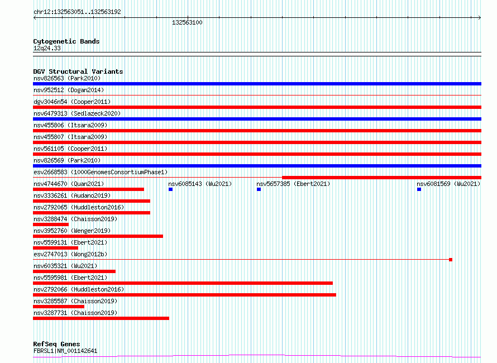Click the nsv5595981 (Ebert2021) red bar
The image size is (497, 363).
pos(183,283)
